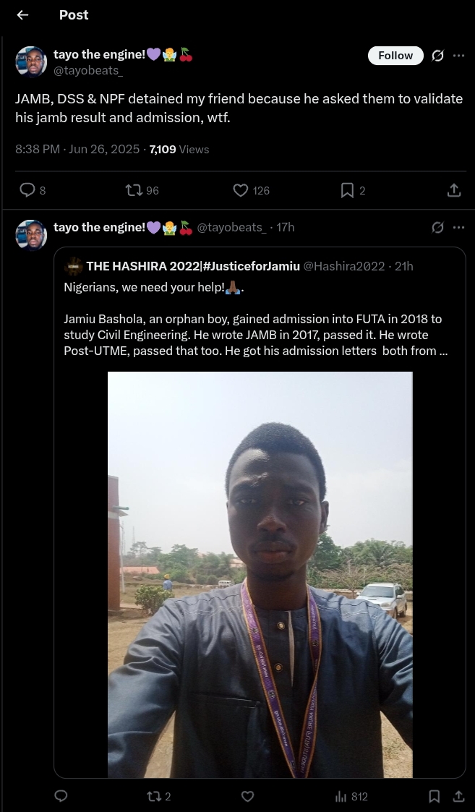Viewport: 475px width, 812px height.
Task: Bookmark the second post
Action: click(x=434, y=796)
